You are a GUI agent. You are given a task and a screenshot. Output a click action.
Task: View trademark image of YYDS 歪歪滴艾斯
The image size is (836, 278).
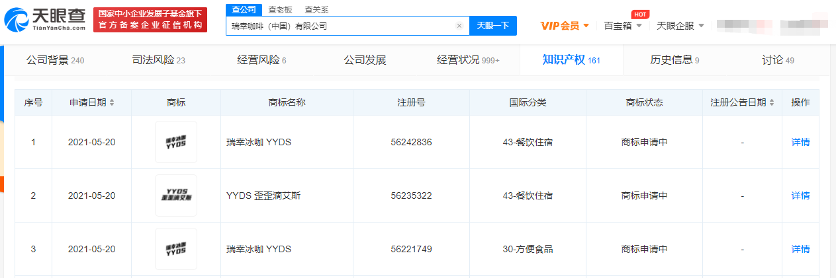pos(176,195)
